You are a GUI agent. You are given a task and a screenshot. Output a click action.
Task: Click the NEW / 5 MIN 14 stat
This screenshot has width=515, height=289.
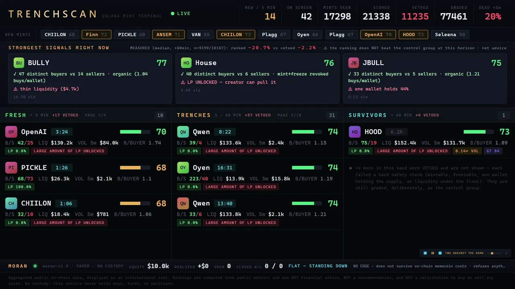tap(260, 14)
